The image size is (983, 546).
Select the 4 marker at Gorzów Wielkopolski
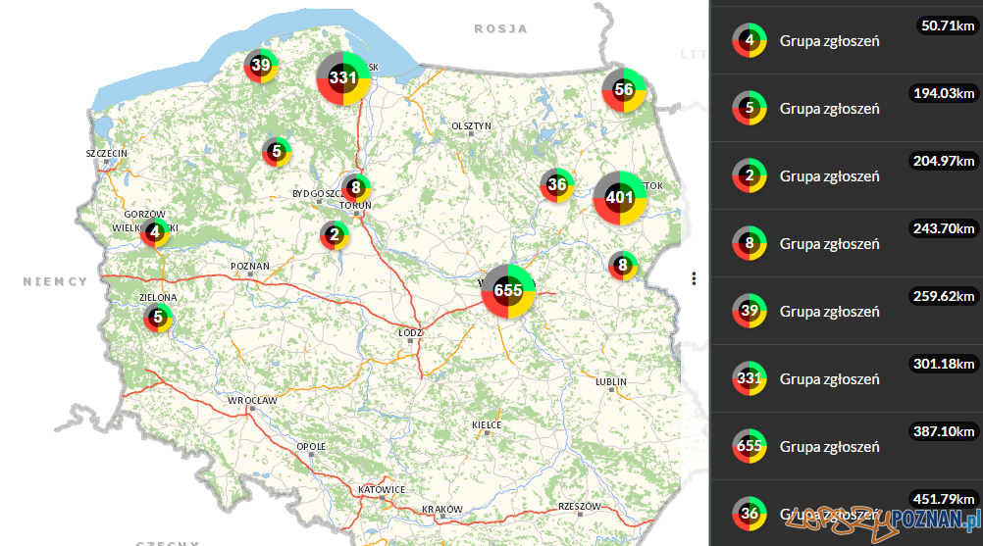tap(155, 232)
